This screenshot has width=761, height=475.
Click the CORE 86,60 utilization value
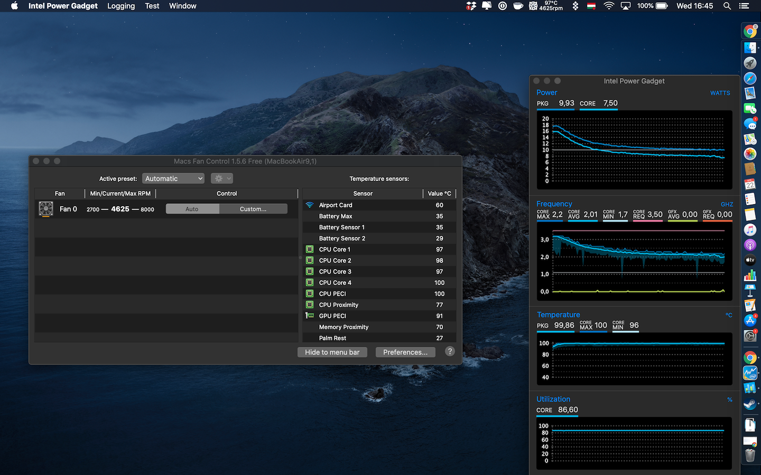(x=557, y=410)
